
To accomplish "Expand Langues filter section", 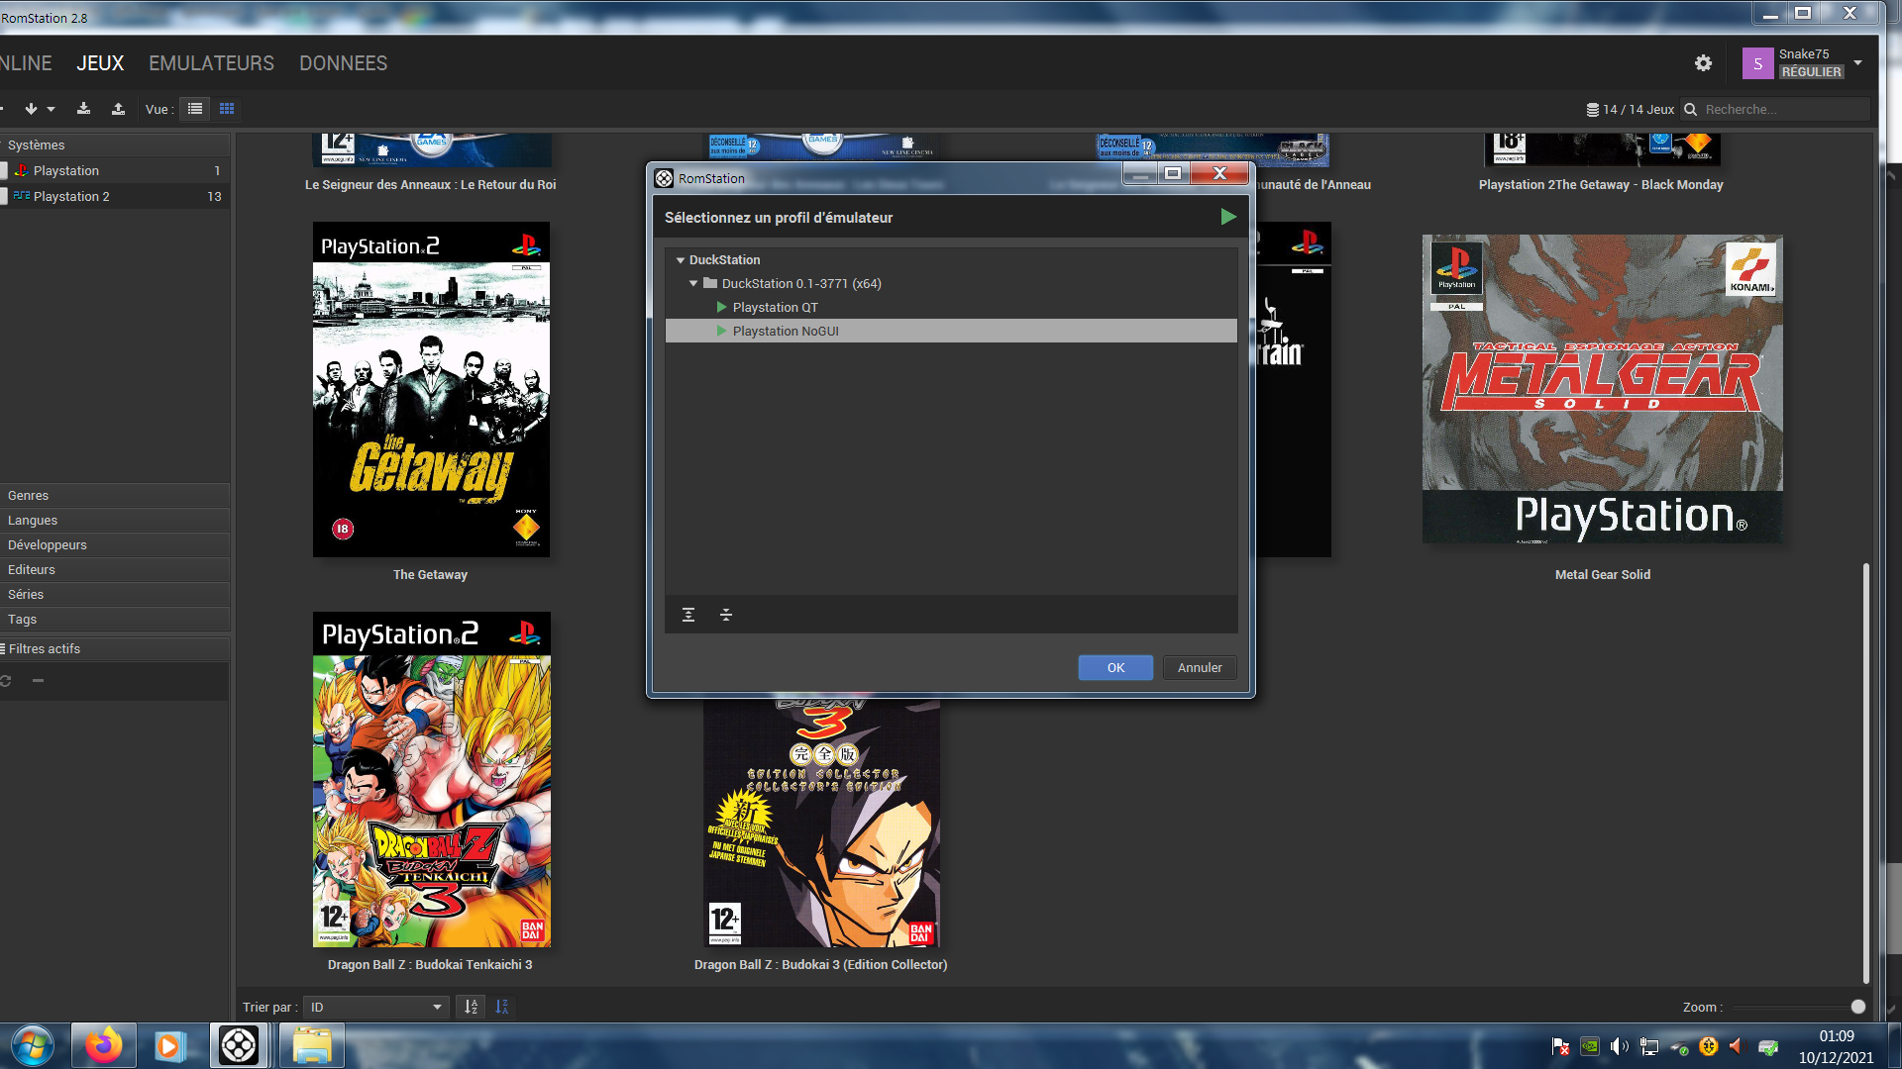I will click(x=115, y=520).
